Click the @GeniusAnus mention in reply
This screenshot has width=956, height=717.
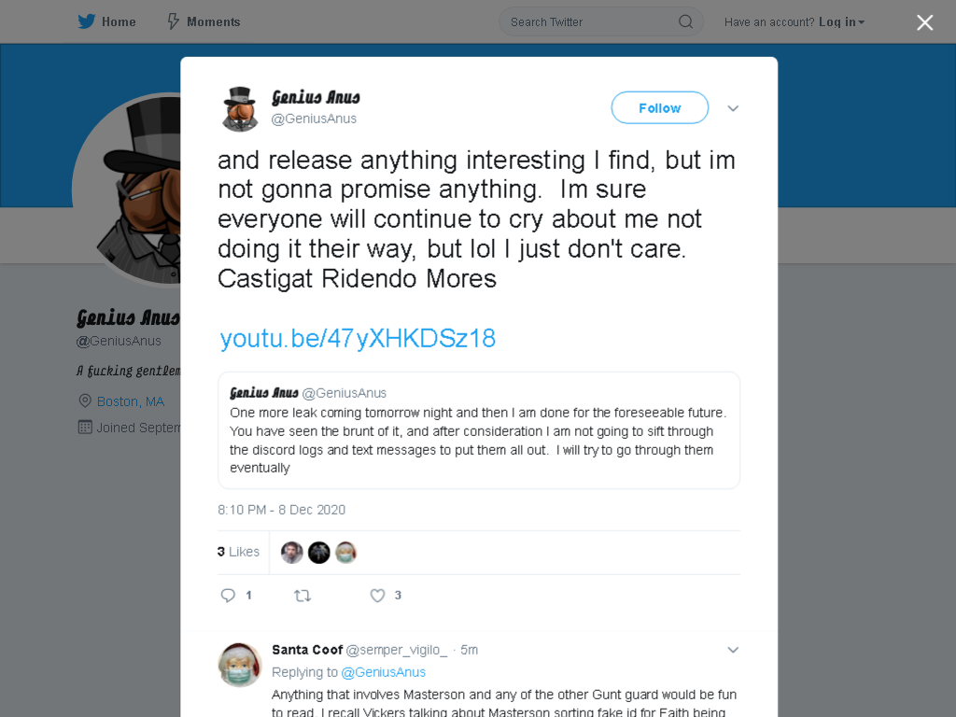(383, 672)
